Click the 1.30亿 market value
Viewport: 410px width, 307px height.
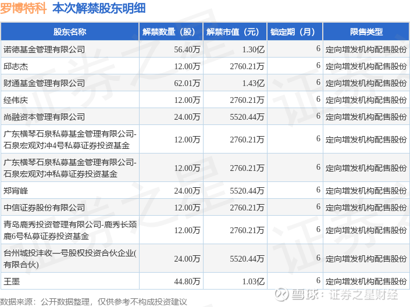(x=253, y=49)
